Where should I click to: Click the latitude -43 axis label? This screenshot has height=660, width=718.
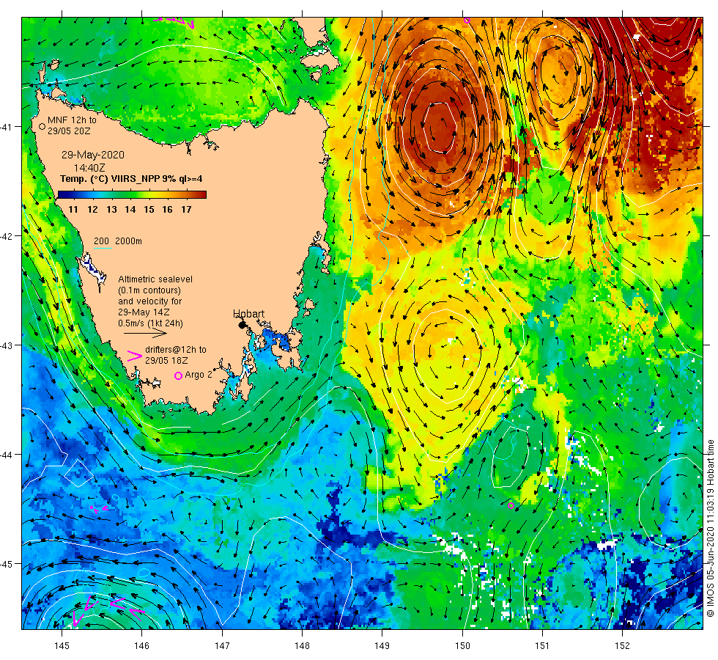click(6, 345)
